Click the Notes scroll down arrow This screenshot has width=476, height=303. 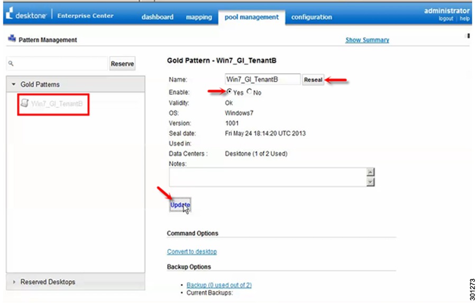click(370, 182)
